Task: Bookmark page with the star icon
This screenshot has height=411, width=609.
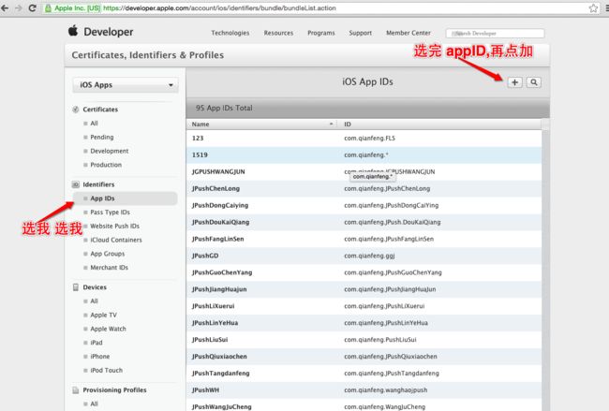Action: (593, 8)
